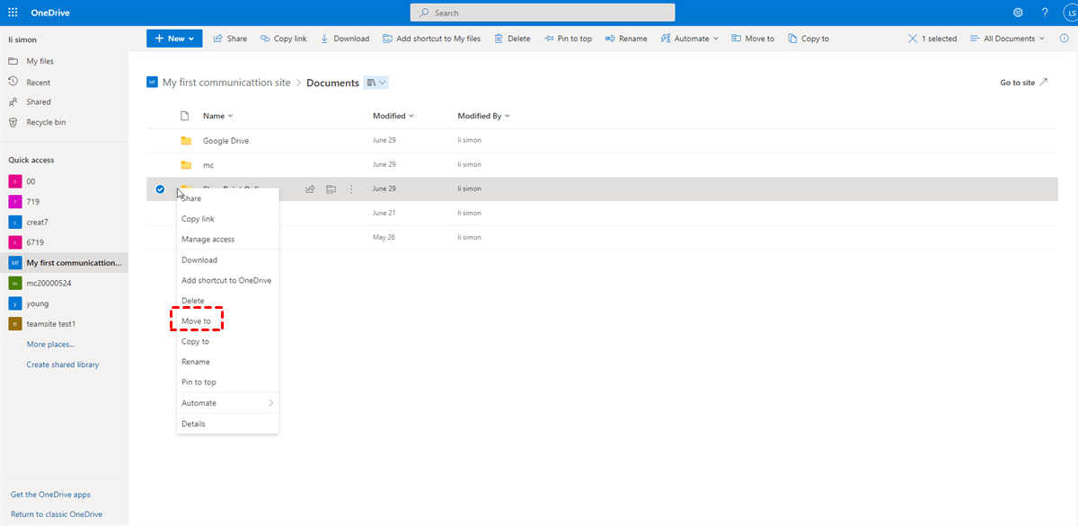Open Recycle bin in left sidebar

click(46, 122)
